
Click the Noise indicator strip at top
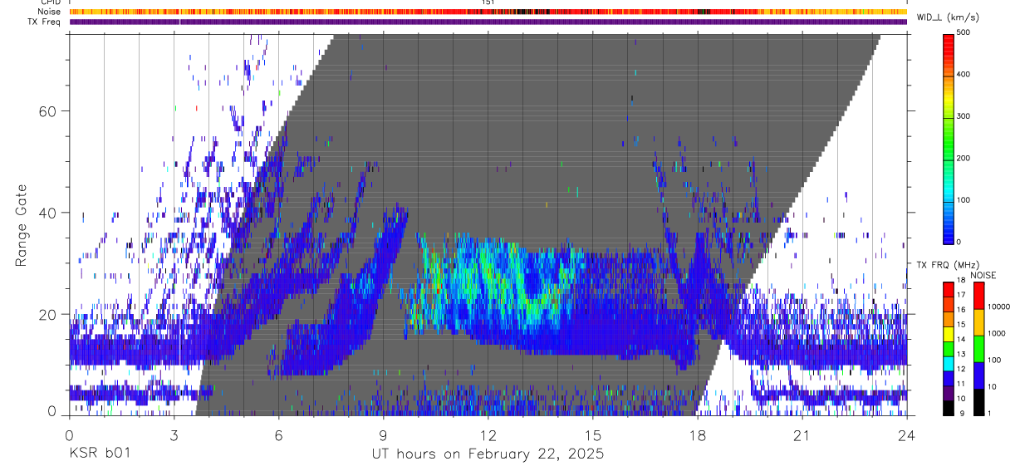coord(488,12)
